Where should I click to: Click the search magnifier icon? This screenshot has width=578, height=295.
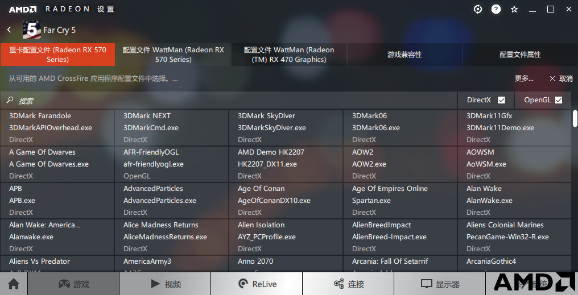[x=10, y=100]
